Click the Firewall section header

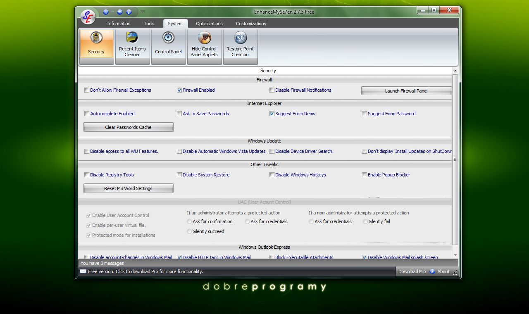point(264,80)
